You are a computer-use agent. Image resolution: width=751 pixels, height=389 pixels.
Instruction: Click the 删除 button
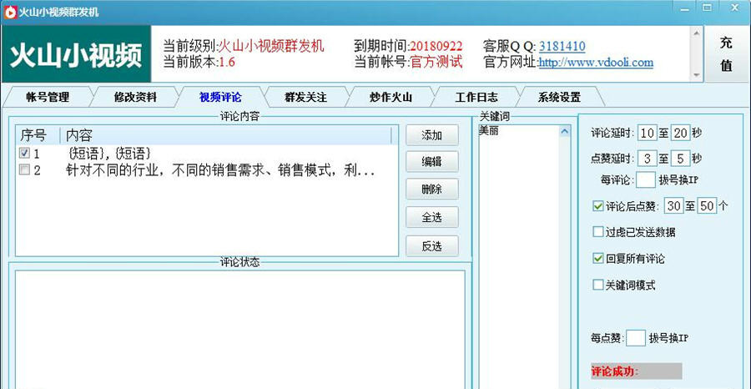click(431, 189)
